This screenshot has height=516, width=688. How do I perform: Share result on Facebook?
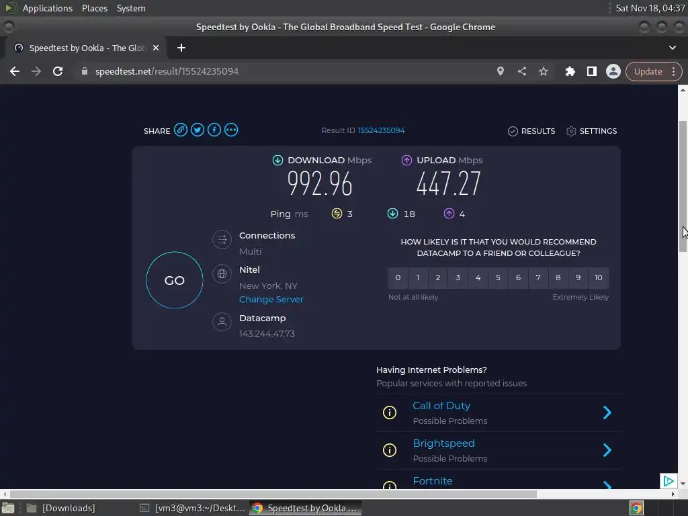point(214,130)
